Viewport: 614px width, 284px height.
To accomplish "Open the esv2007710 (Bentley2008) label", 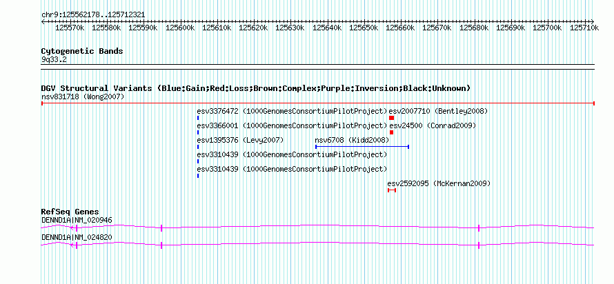I will (x=438, y=112).
